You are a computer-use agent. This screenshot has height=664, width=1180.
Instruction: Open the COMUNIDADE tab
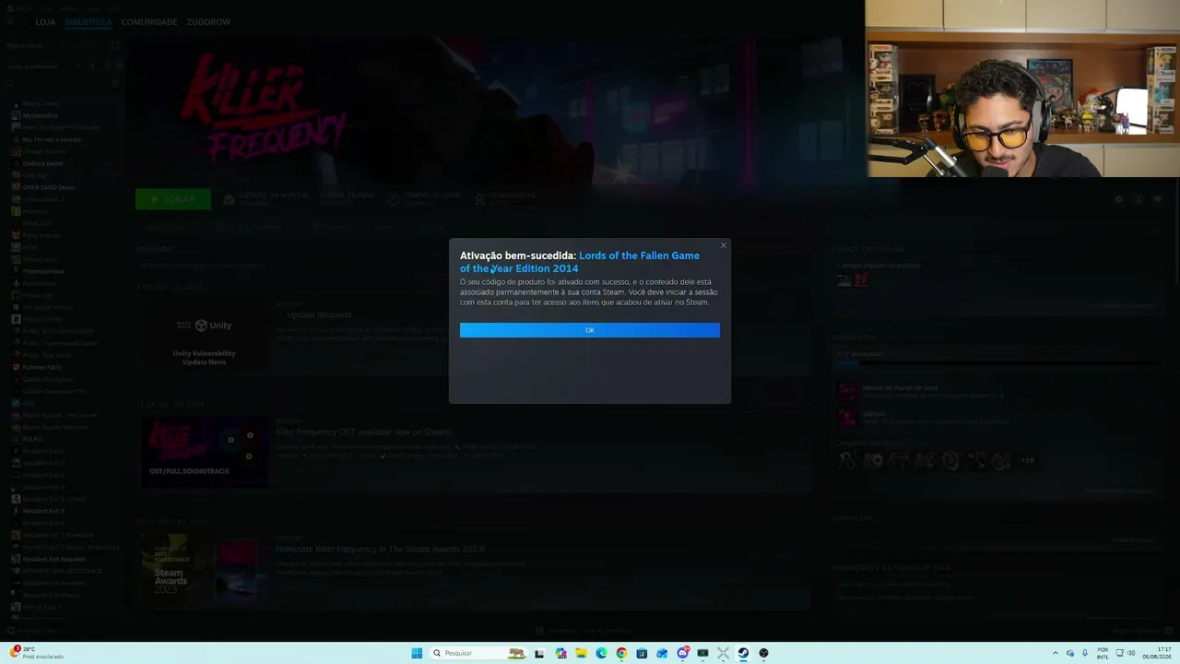click(149, 22)
